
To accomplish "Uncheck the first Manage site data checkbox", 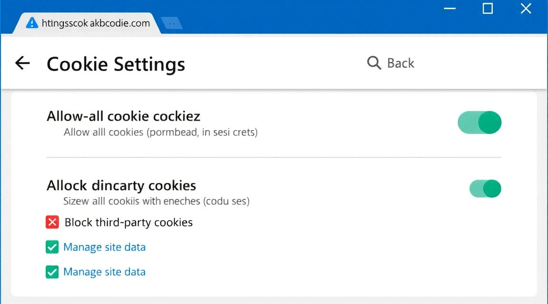I will tap(52, 247).
